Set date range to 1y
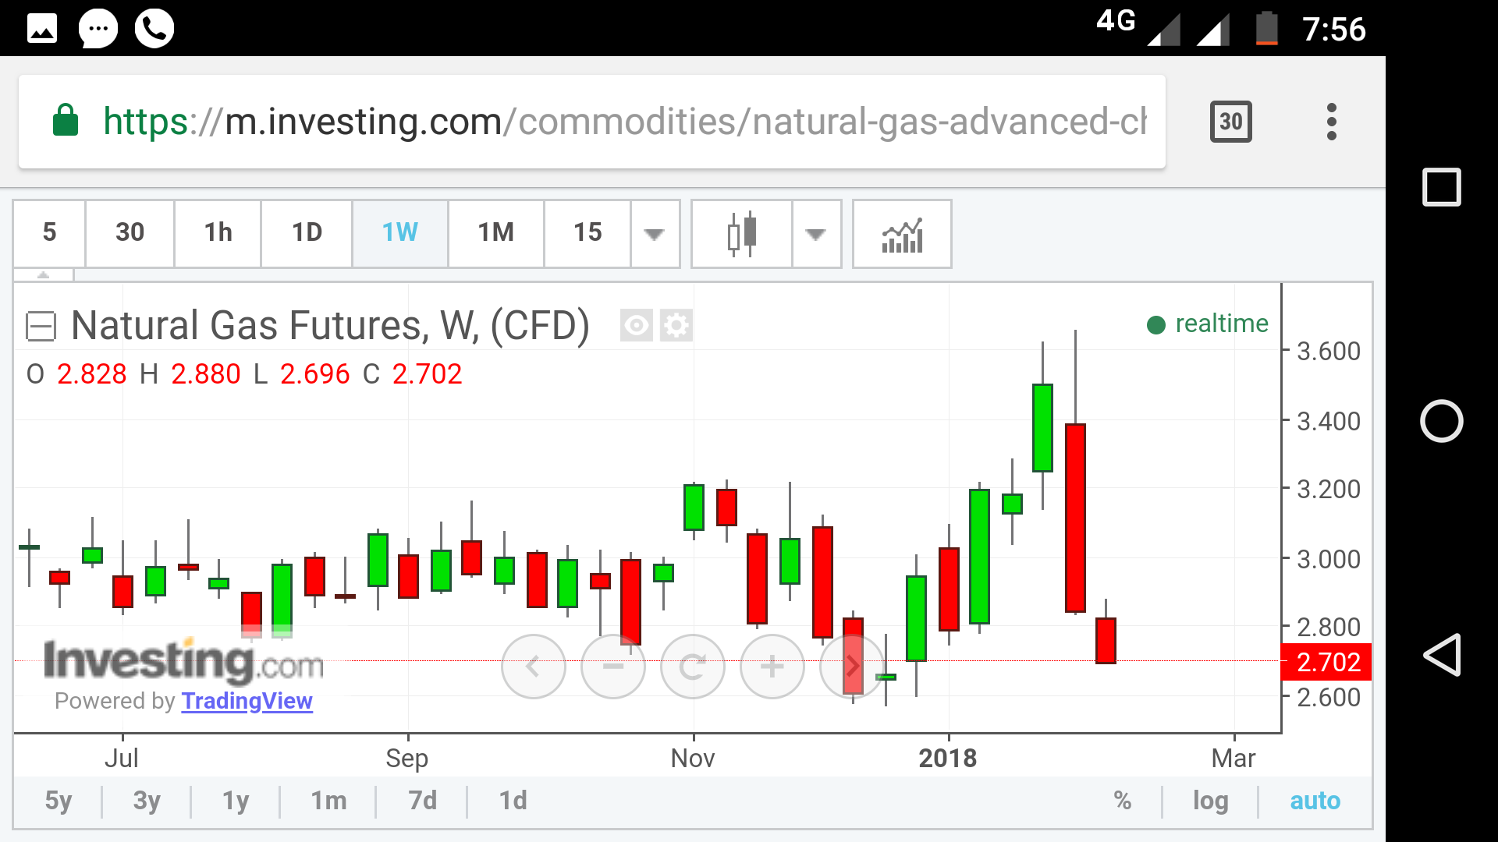Viewport: 1498px width, 842px height. [236, 801]
